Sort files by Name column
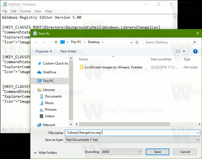The width and height of the screenshot is (202, 159). (x=83, y=59)
